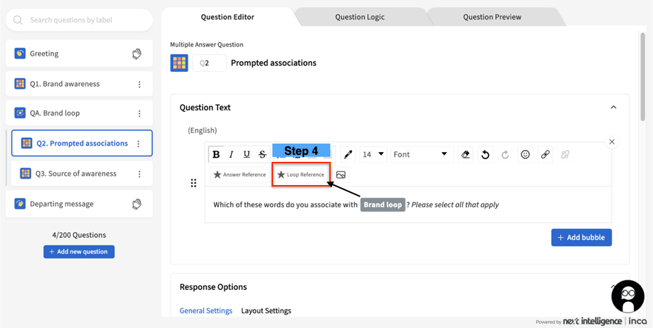Click the eraser clear-formatting icon

pos(465,155)
